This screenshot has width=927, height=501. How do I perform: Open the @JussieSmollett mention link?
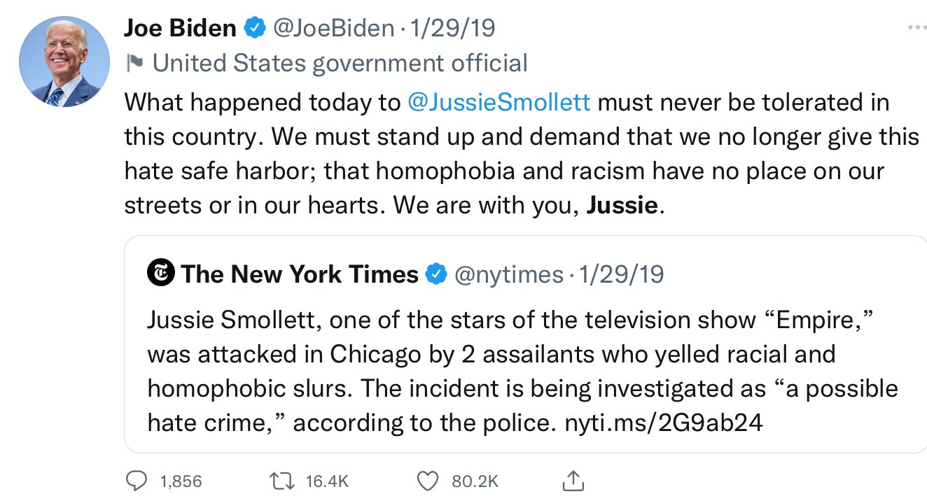(499, 102)
